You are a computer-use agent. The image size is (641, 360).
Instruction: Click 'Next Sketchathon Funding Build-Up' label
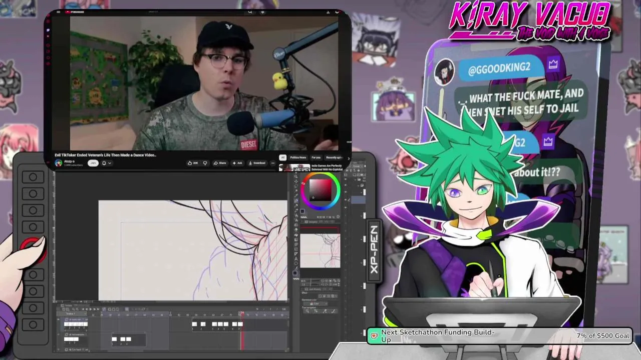click(x=438, y=335)
